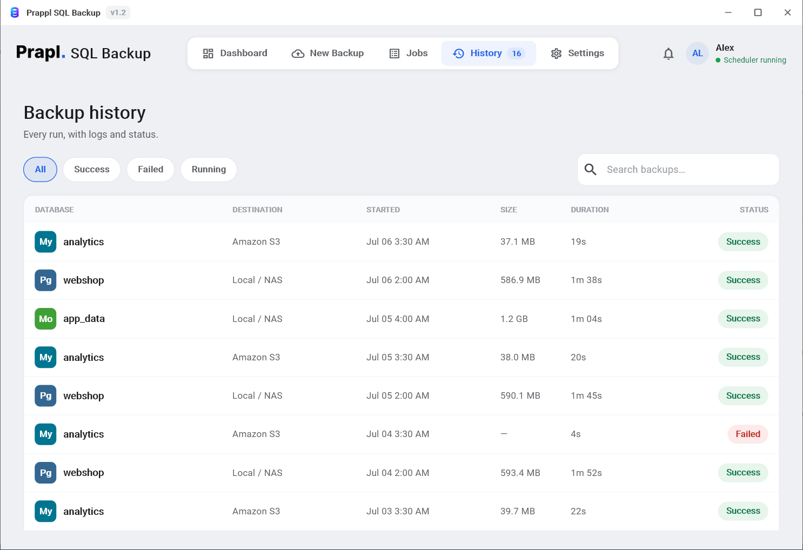Click Success badge for Jul 06 3:30 AM

click(743, 242)
